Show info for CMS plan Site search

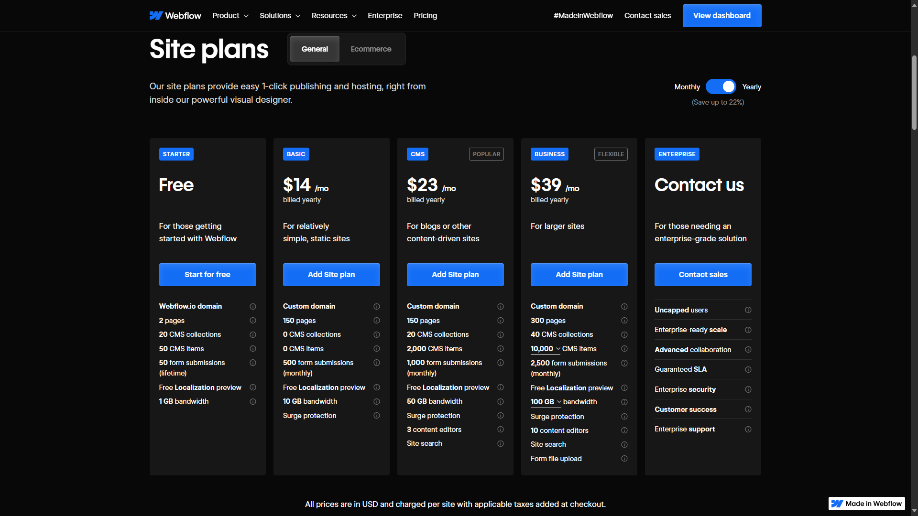[501, 444]
